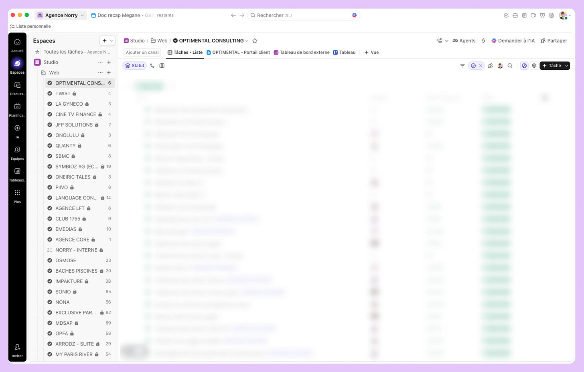Viewport: 584px width, 372px height.
Task: Add an item to the Studio space
Action: click(x=109, y=62)
